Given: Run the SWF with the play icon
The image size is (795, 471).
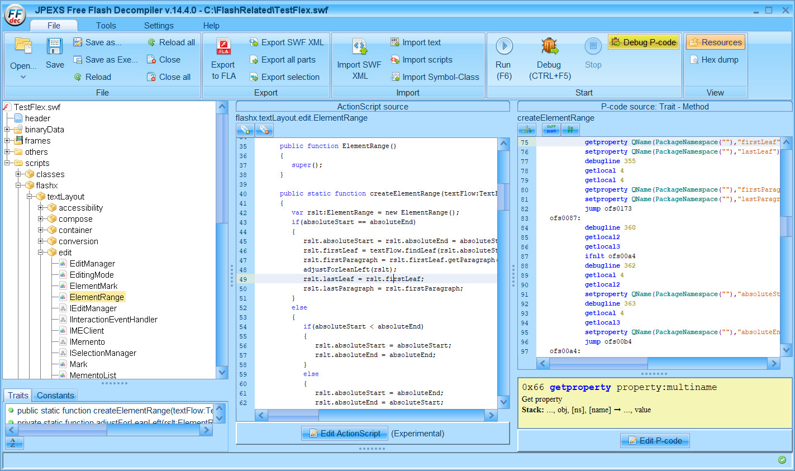Looking at the screenshot, I should click(x=504, y=46).
